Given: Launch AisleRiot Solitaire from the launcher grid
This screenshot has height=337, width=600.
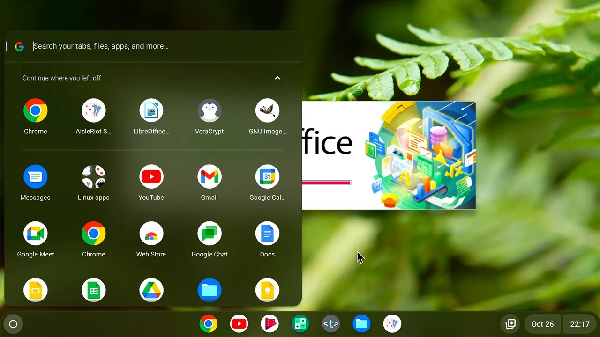Looking at the screenshot, I should [94, 111].
